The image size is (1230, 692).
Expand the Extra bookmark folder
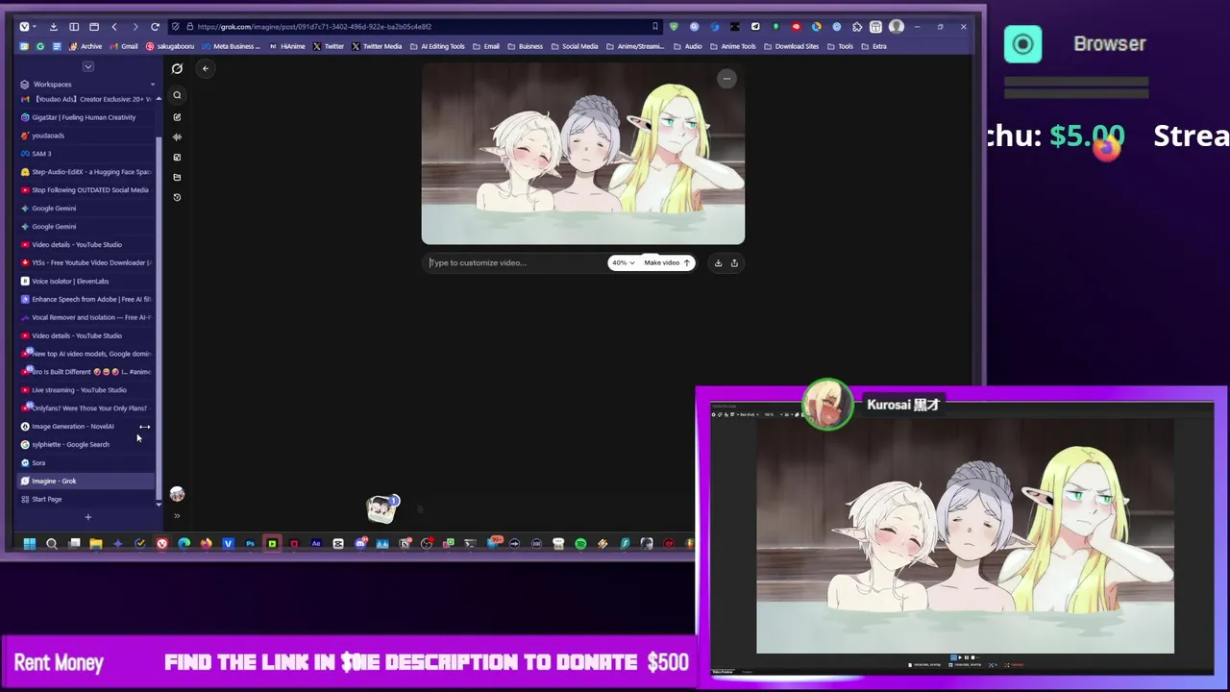point(873,46)
